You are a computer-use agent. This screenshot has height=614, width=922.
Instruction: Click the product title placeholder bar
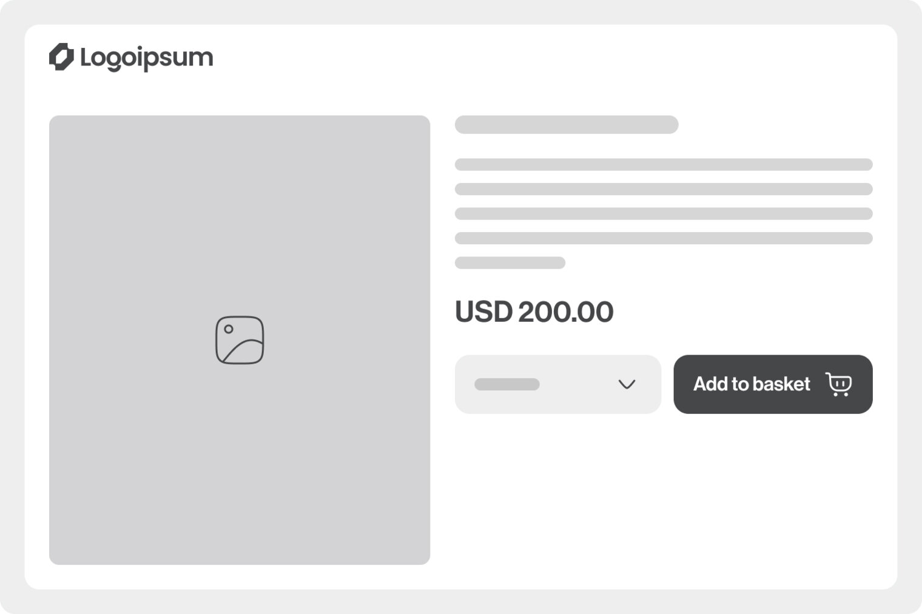(x=567, y=125)
